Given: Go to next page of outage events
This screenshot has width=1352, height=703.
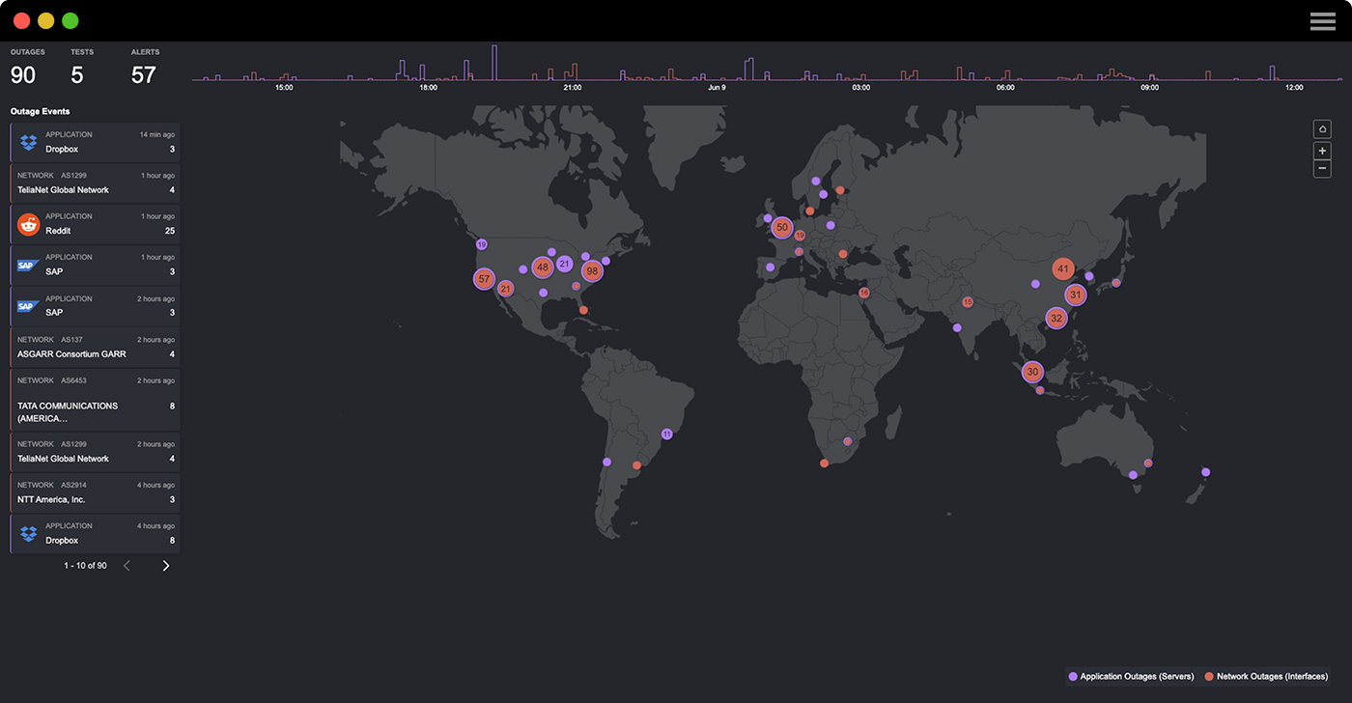Looking at the screenshot, I should [166, 566].
